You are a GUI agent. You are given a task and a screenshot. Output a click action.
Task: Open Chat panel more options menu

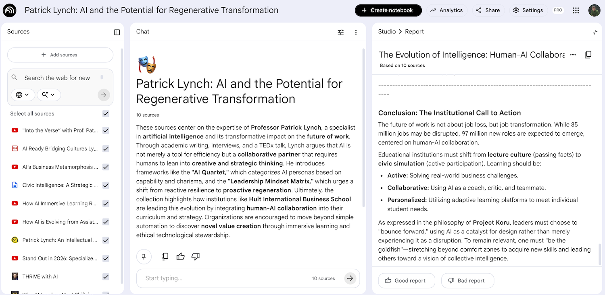(x=356, y=32)
